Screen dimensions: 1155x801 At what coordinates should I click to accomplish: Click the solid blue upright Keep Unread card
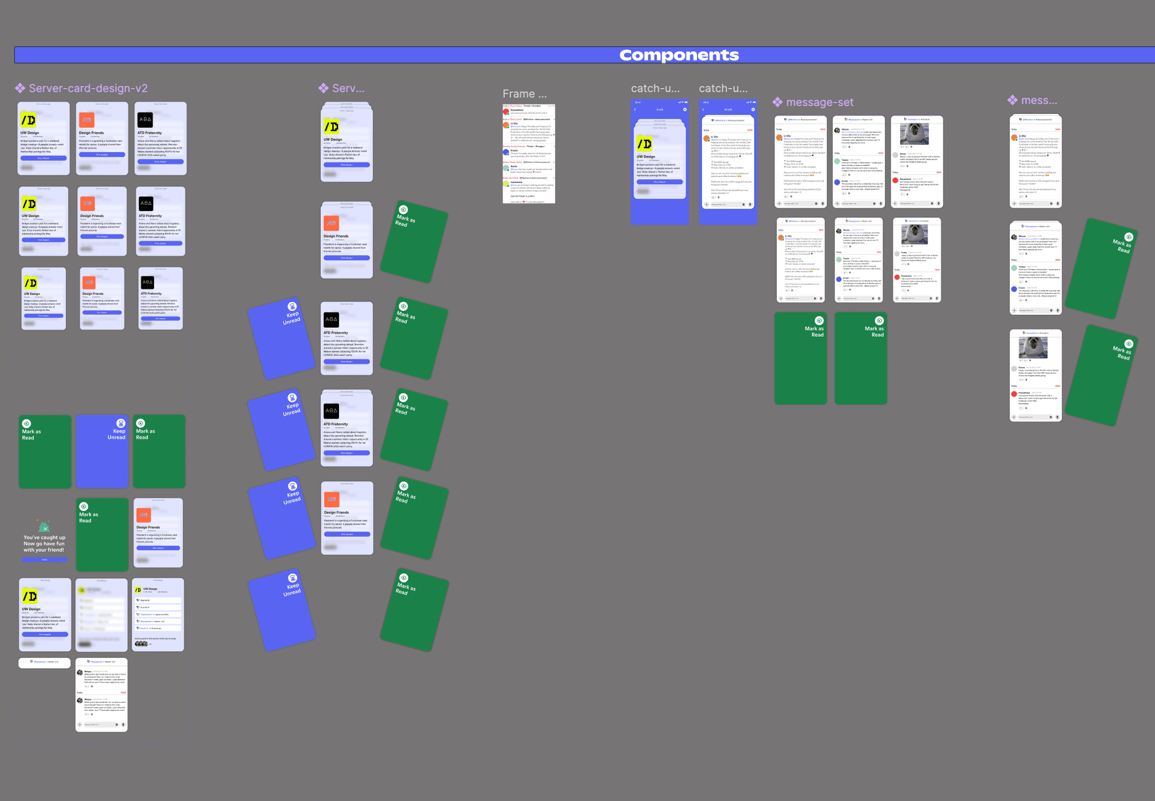click(102, 457)
